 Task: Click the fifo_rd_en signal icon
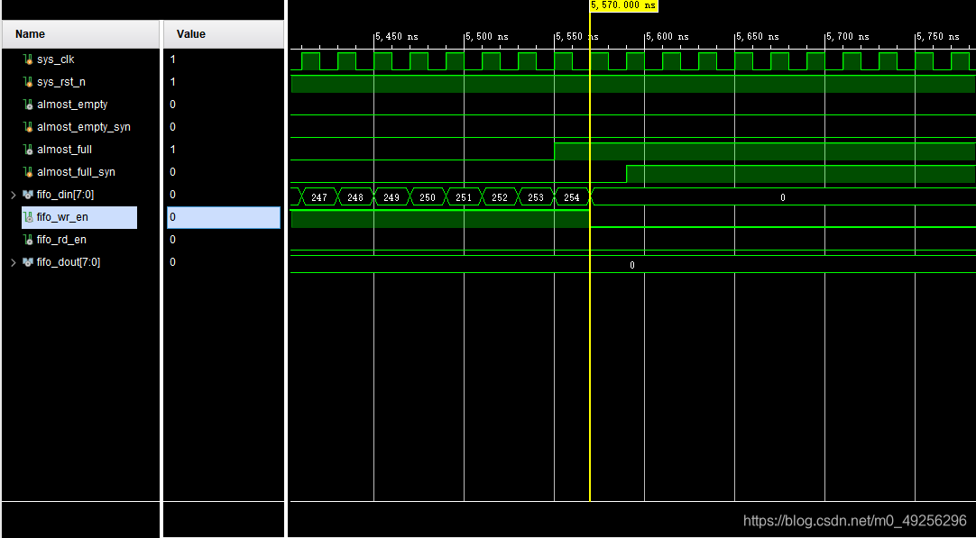click(x=28, y=240)
